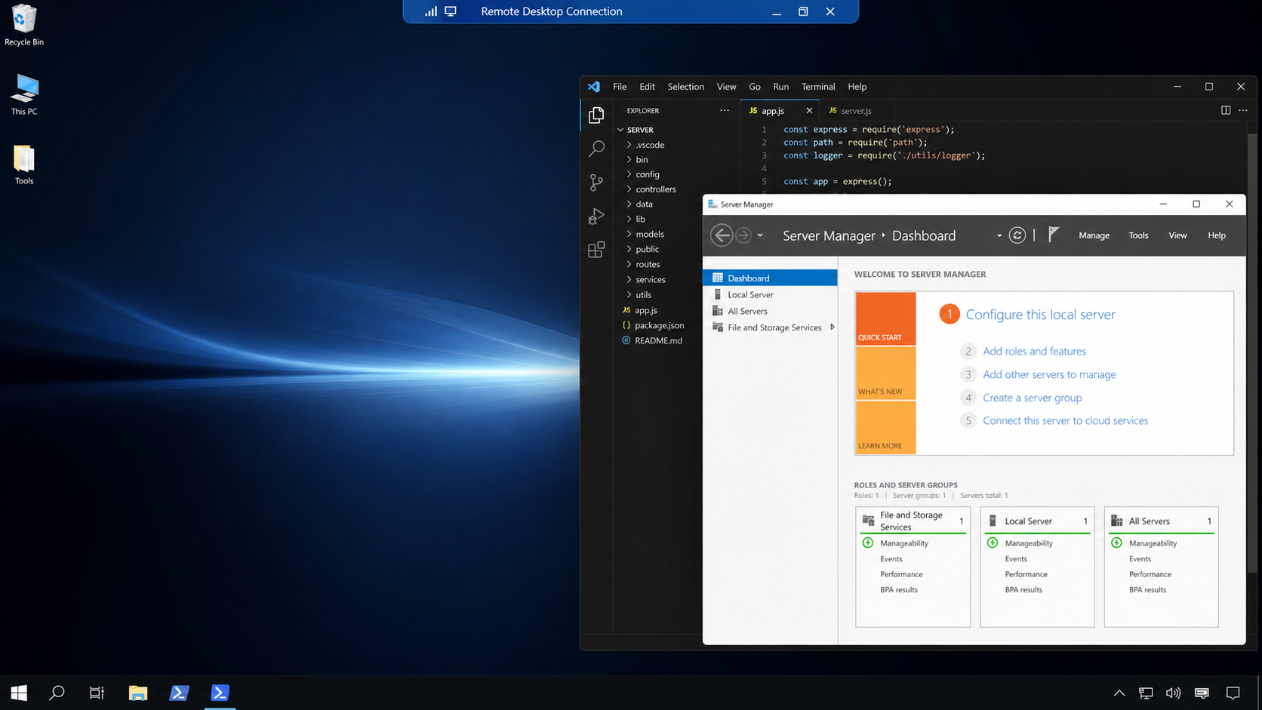Open the Tools menu in Server Manager
The width and height of the screenshot is (1262, 710).
[x=1138, y=235]
